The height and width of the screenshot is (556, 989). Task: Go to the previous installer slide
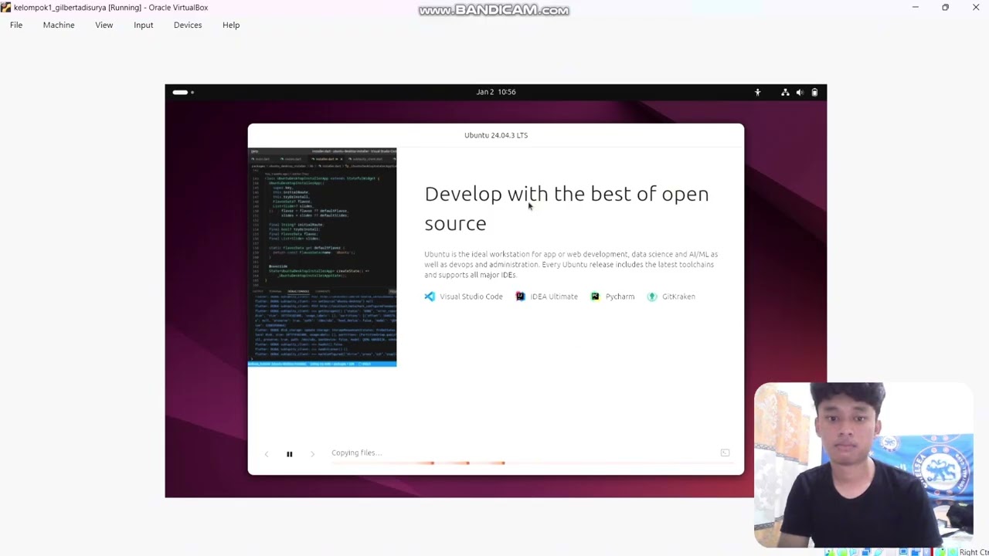click(267, 454)
